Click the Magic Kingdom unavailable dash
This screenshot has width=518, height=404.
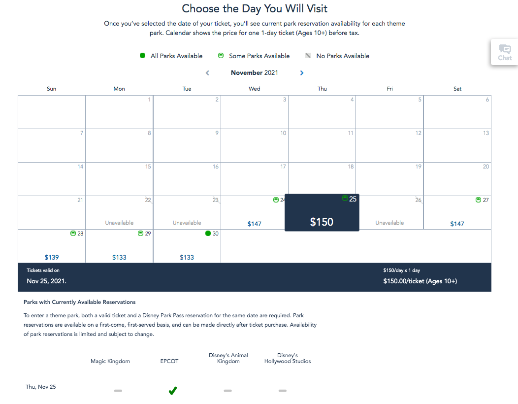118,391
